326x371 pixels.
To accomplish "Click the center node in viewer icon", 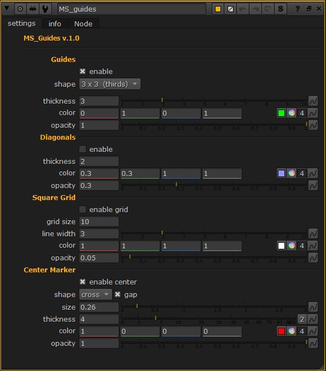I will (20, 9).
